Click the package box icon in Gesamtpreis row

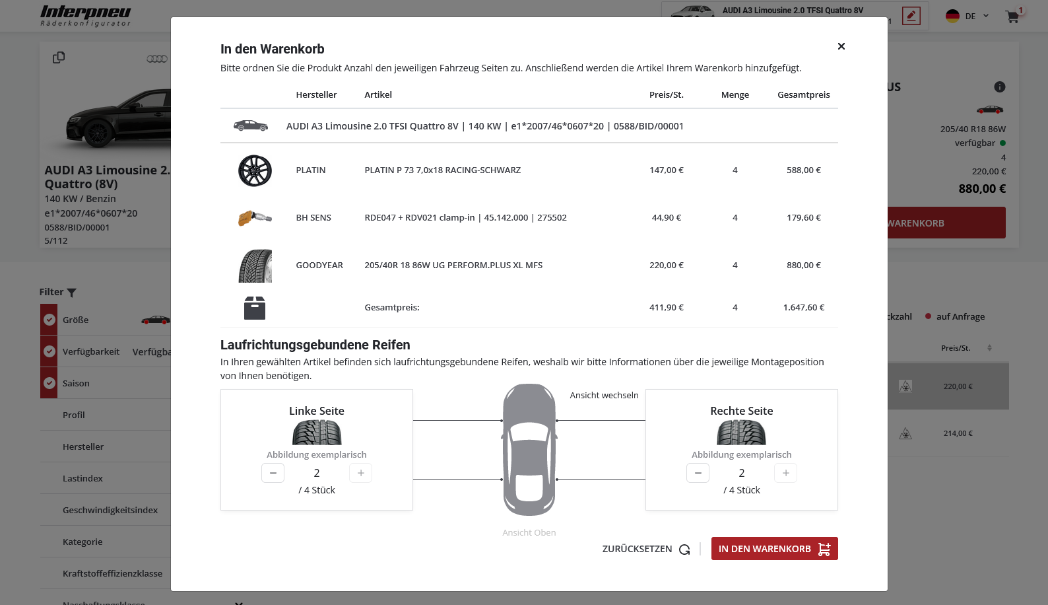255,308
